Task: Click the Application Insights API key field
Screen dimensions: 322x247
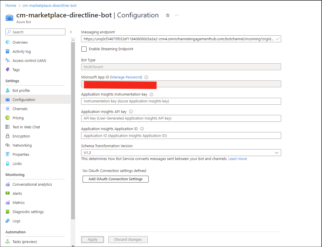Action: (181, 118)
